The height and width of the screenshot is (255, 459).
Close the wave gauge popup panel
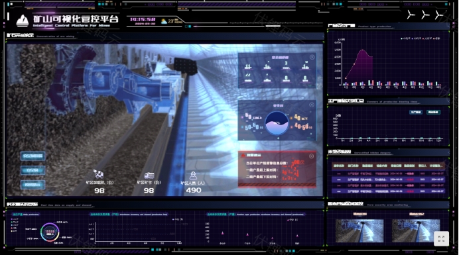point(312,105)
